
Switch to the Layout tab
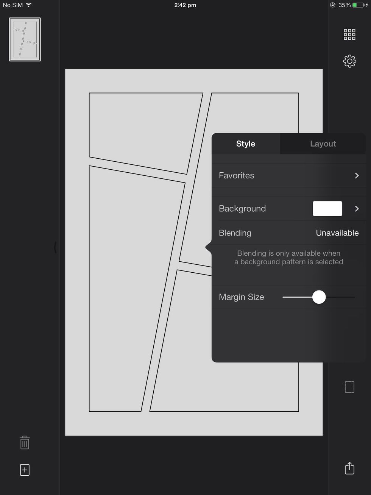tap(323, 144)
